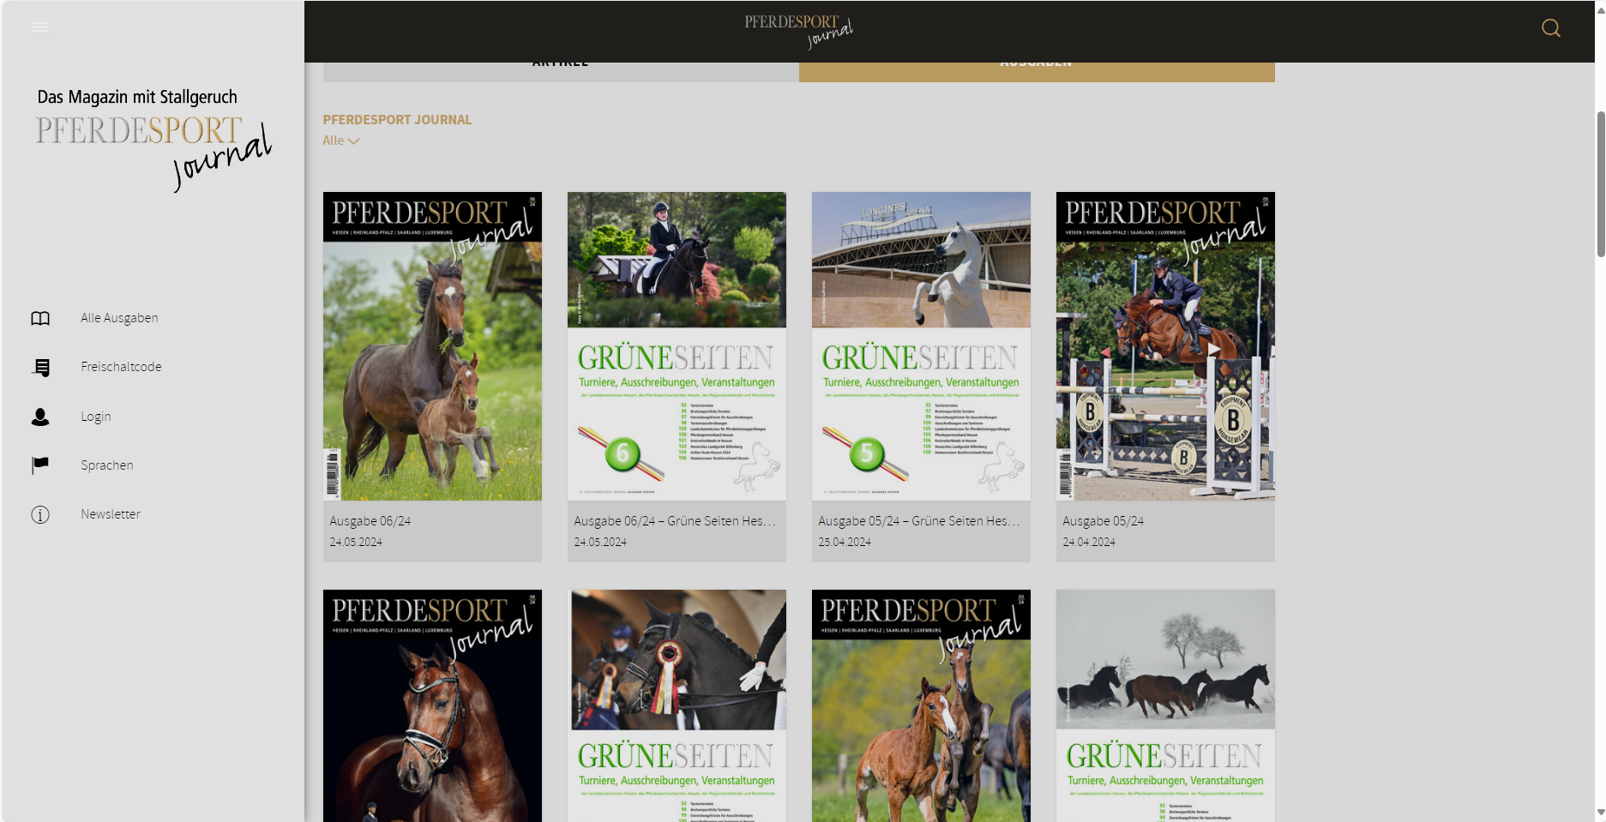Switch to the Artikel tab
This screenshot has width=1606, height=822.
point(561,72)
